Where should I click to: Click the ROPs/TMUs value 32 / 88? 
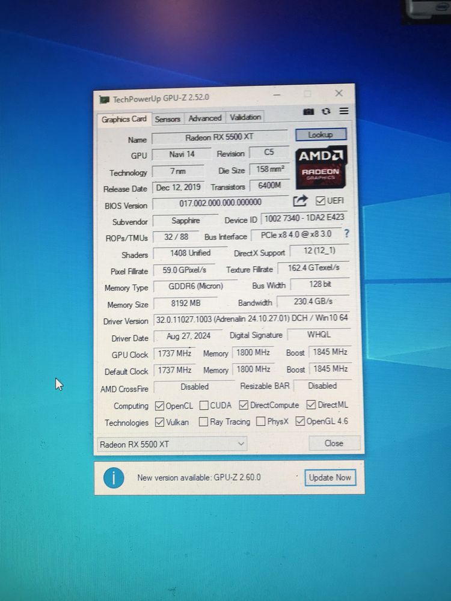(x=176, y=237)
